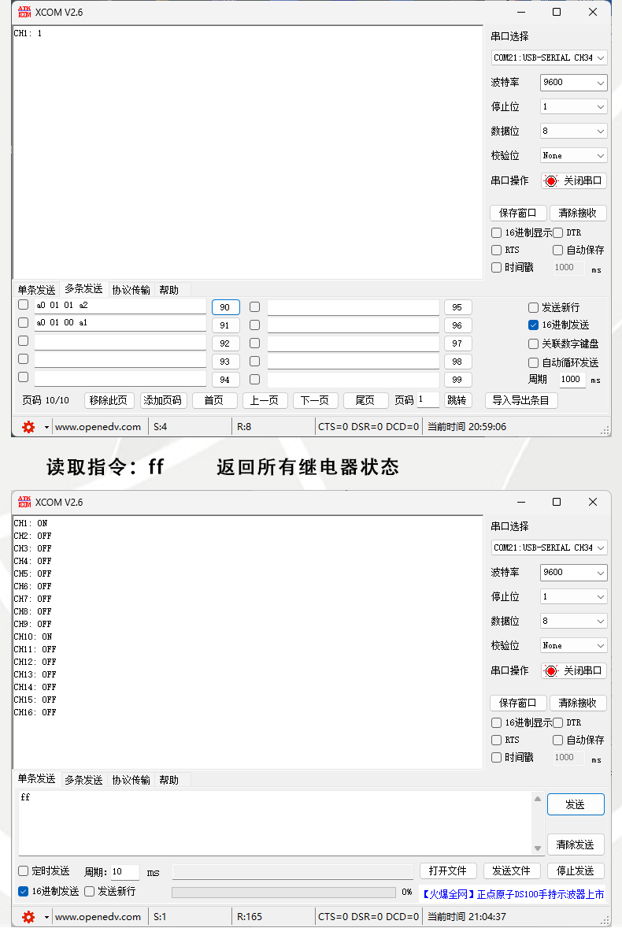Click the gear settings icon in the upper XCOM window
The height and width of the screenshot is (928, 622).
[x=28, y=427]
